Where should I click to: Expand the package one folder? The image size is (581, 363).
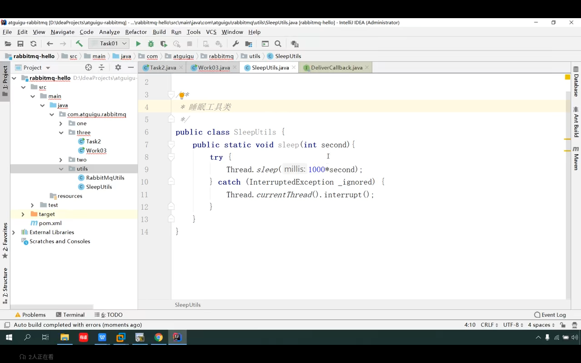pyautogui.click(x=61, y=123)
